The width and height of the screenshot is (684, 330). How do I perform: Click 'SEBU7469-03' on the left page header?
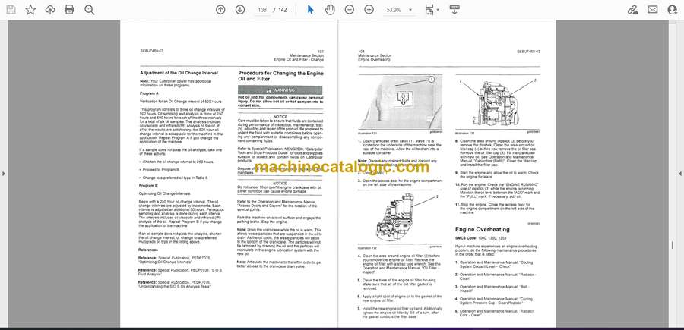coord(151,51)
